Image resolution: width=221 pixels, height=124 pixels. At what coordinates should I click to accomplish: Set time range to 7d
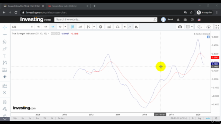tap(45, 118)
